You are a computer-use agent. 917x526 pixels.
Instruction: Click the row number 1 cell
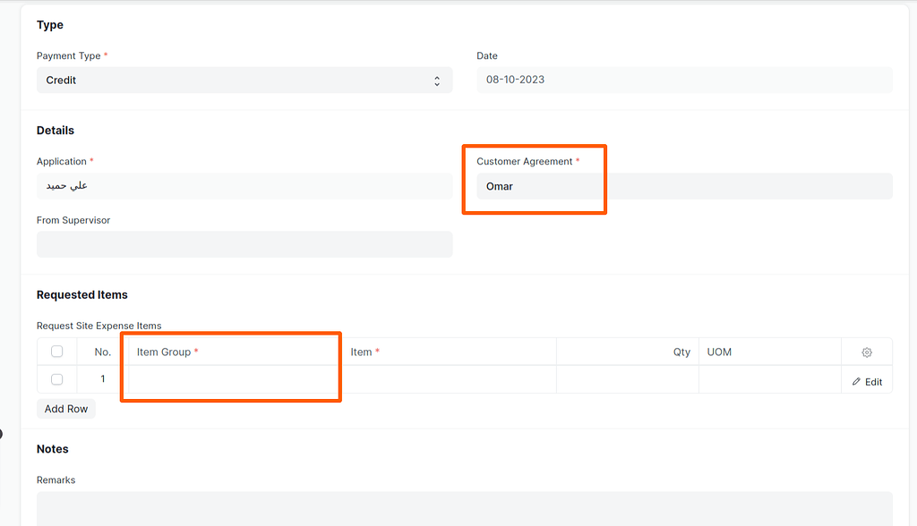(x=103, y=379)
